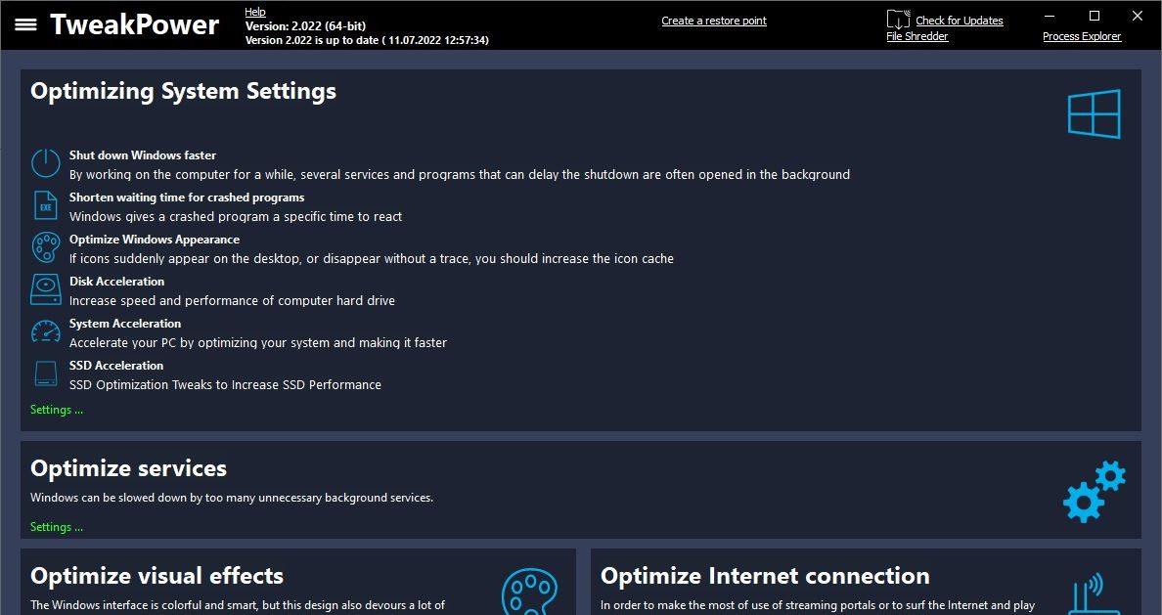Click 'SSD Optimization Tweaks to Increase SSD Performance'

point(225,384)
